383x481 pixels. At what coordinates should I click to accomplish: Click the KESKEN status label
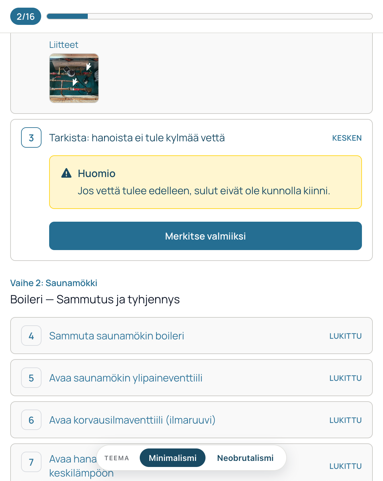[x=347, y=138]
